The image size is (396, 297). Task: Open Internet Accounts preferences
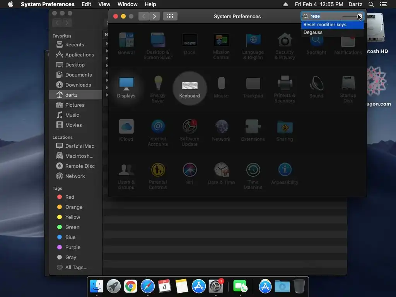(x=158, y=133)
